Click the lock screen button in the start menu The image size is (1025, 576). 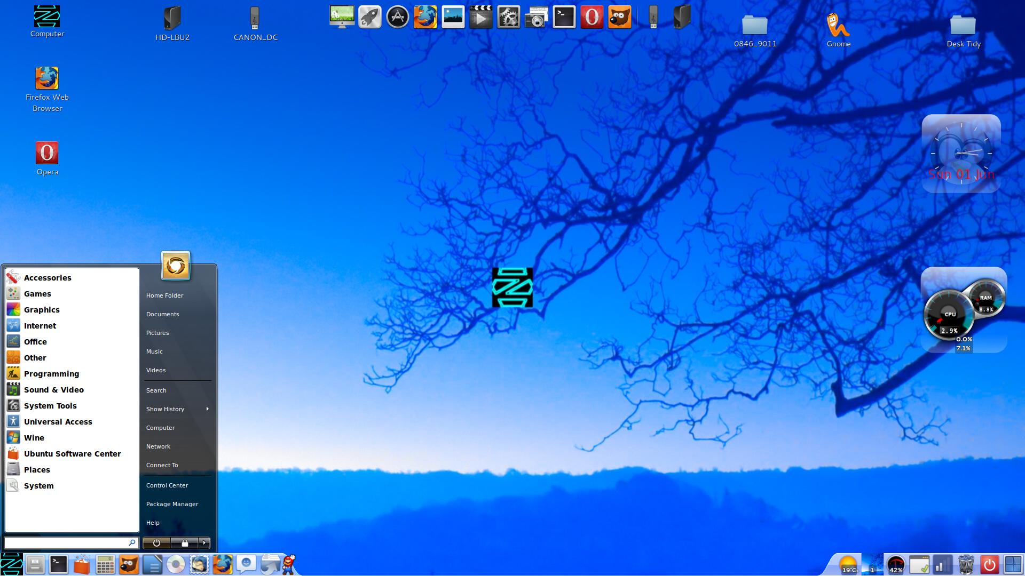(x=185, y=543)
